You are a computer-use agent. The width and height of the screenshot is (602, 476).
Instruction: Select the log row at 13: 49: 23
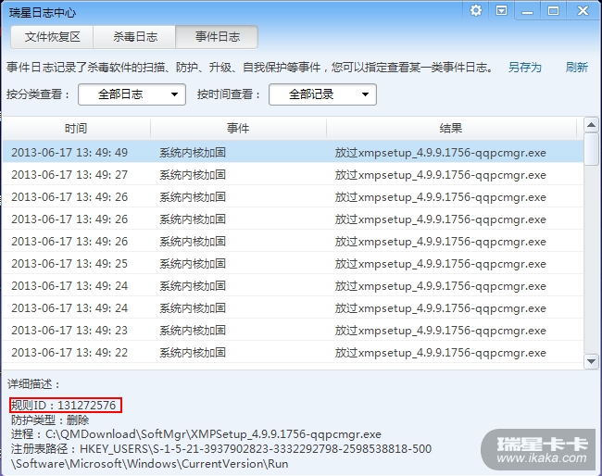pos(293,331)
